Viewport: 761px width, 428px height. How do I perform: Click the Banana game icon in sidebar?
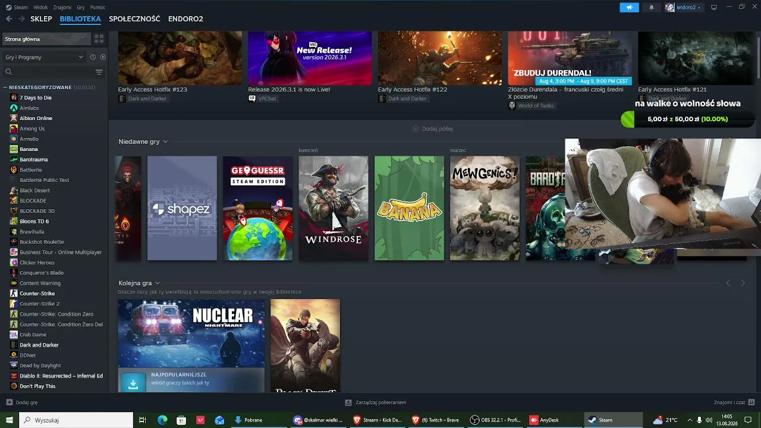tap(14, 149)
